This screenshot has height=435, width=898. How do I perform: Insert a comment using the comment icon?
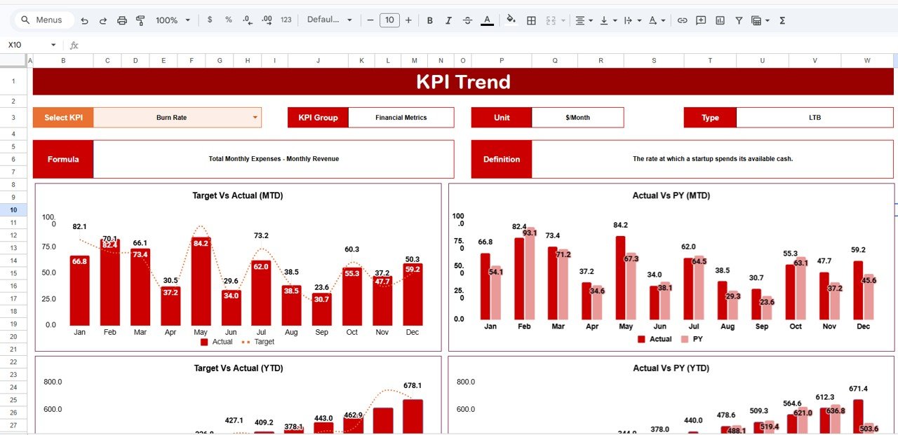click(x=700, y=20)
